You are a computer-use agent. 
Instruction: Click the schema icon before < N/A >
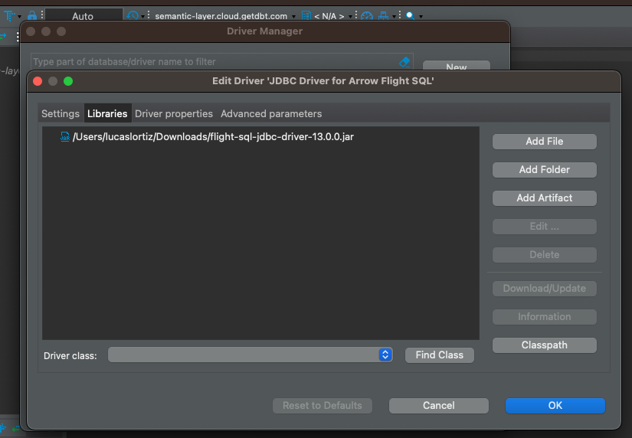pos(306,16)
